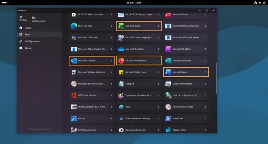Go to the Home section
The height and width of the screenshot is (144, 268).
click(x=28, y=28)
